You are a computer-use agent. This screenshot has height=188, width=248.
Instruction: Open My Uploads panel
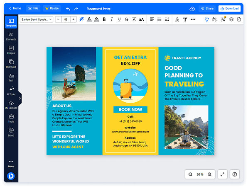click(11, 105)
